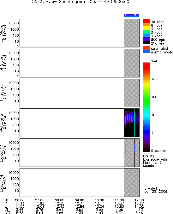Click the LOG Overview Spectrogram title

(x=80, y=2)
